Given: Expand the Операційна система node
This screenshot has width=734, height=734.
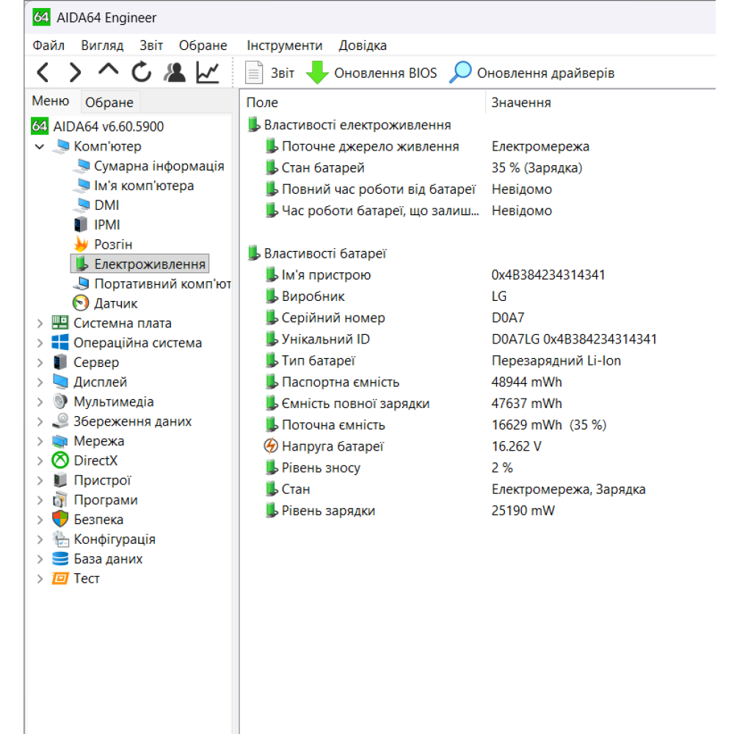Looking at the screenshot, I should [40, 343].
